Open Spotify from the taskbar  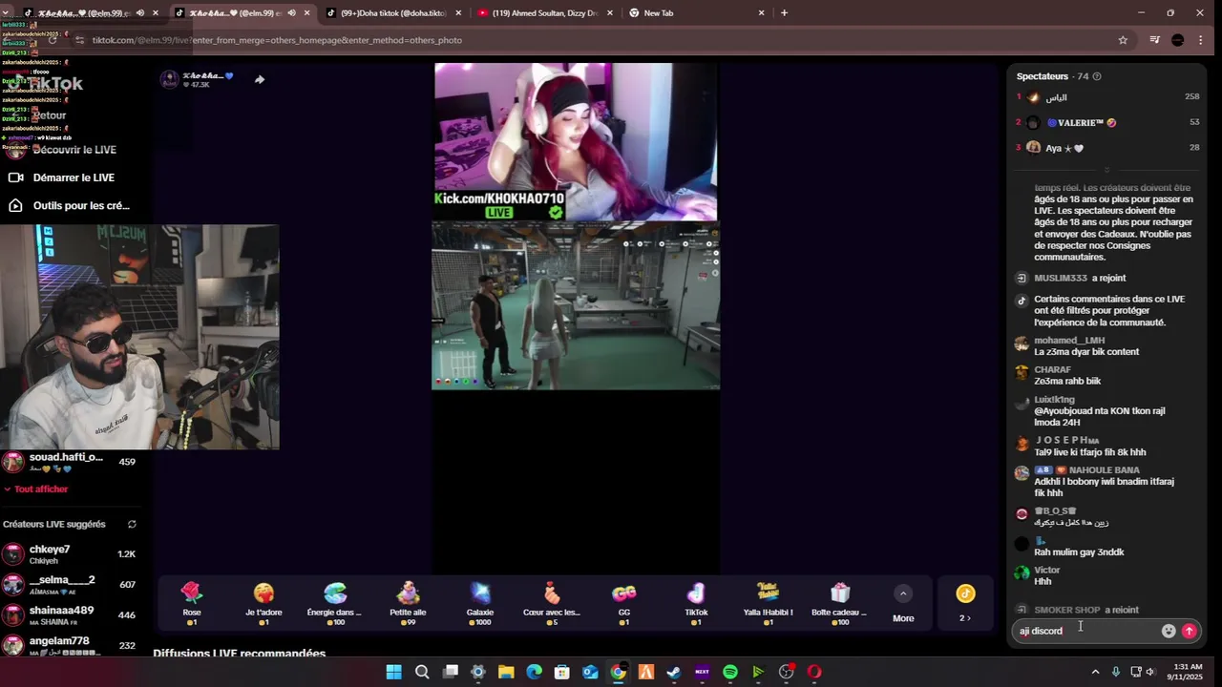point(730,672)
